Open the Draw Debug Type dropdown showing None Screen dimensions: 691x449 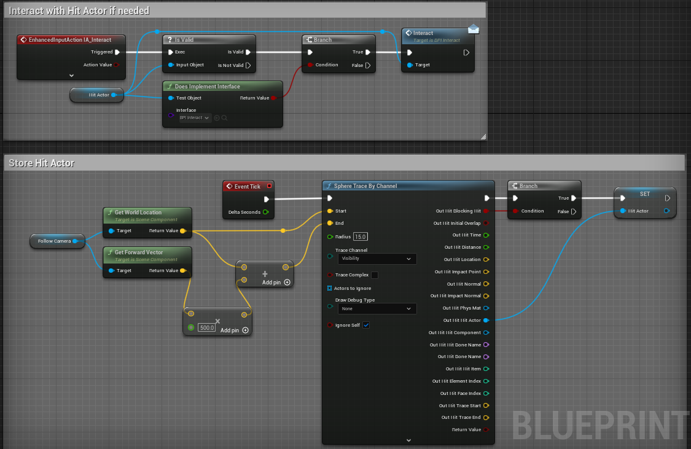point(377,308)
